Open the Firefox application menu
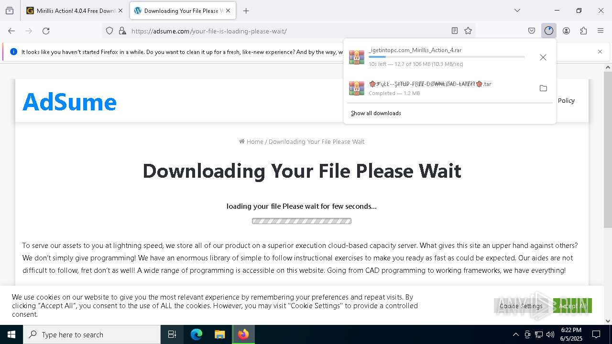Screen dimensions: 612x344 (x=601, y=31)
